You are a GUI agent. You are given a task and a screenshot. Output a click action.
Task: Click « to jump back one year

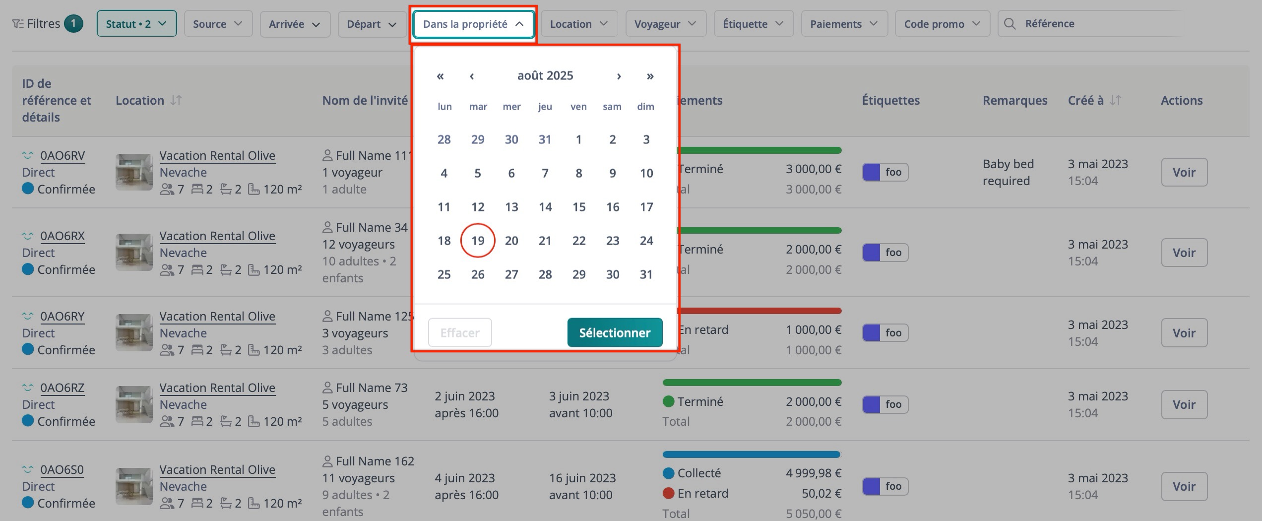(x=440, y=76)
